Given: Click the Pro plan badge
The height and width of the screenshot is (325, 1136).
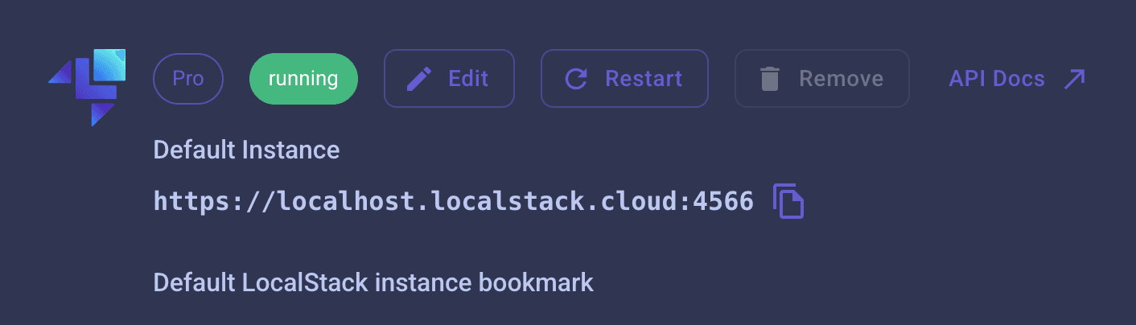Looking at the screenshot, I should tap(188, 79).
